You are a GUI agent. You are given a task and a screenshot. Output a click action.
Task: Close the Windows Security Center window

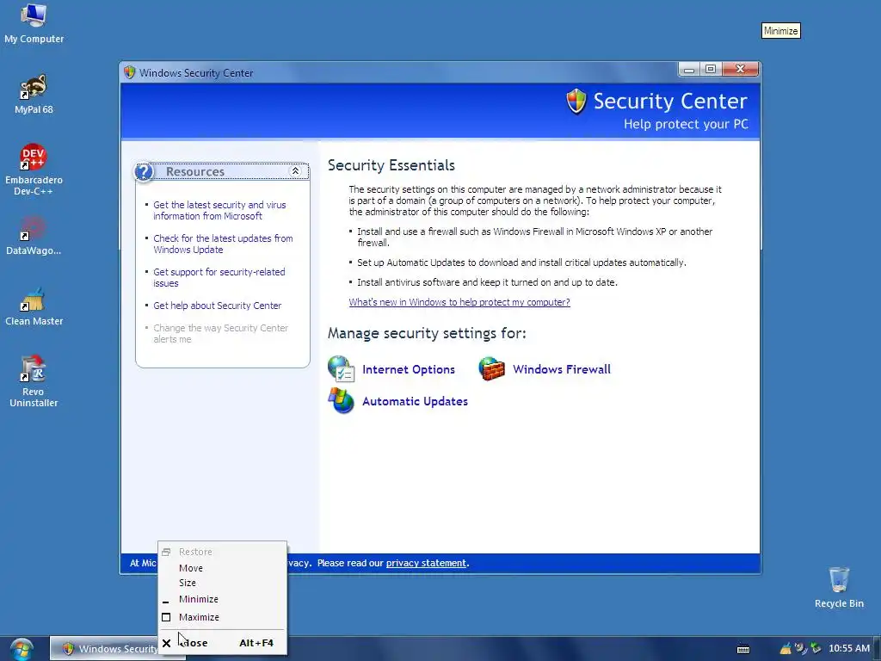pos(740,69)
